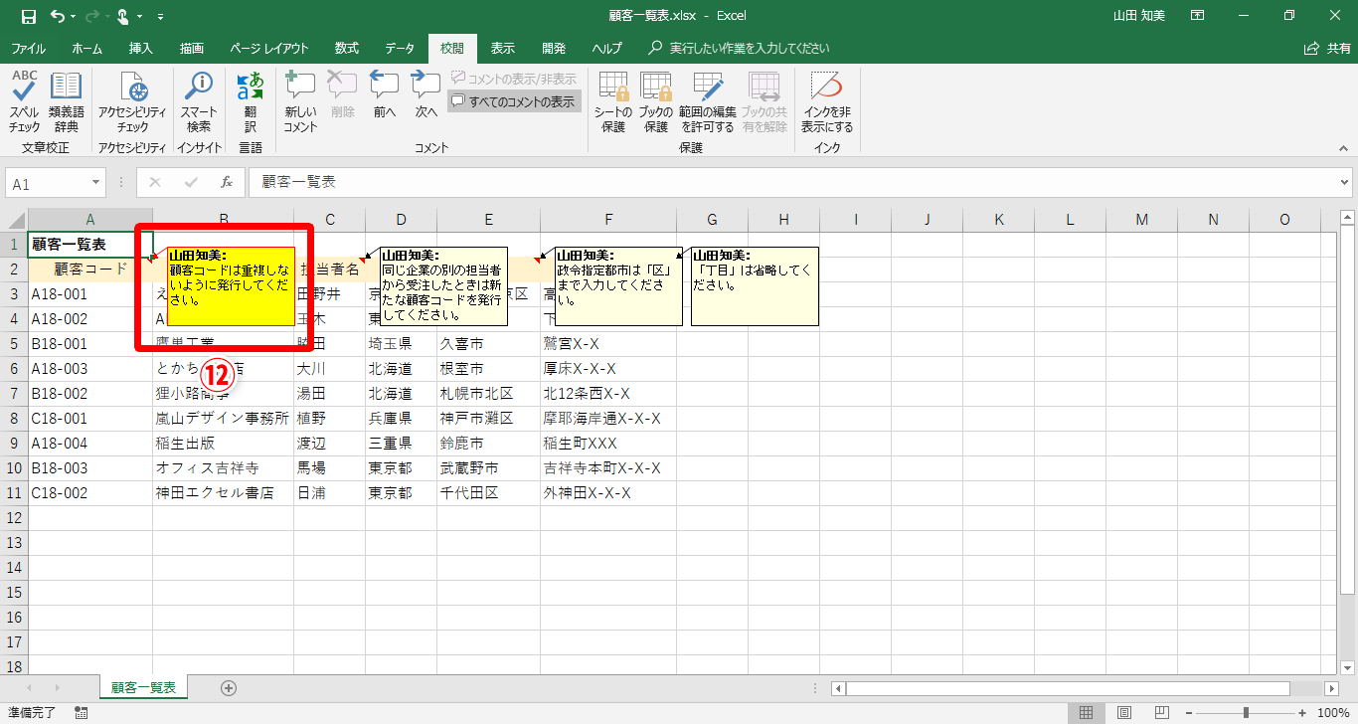
Task: Open 範囲の編集を許可する settings
Action: [708, 102]
